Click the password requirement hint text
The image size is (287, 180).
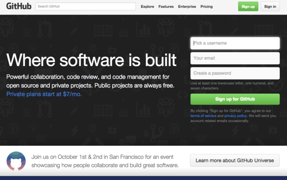tap(232, 86)
